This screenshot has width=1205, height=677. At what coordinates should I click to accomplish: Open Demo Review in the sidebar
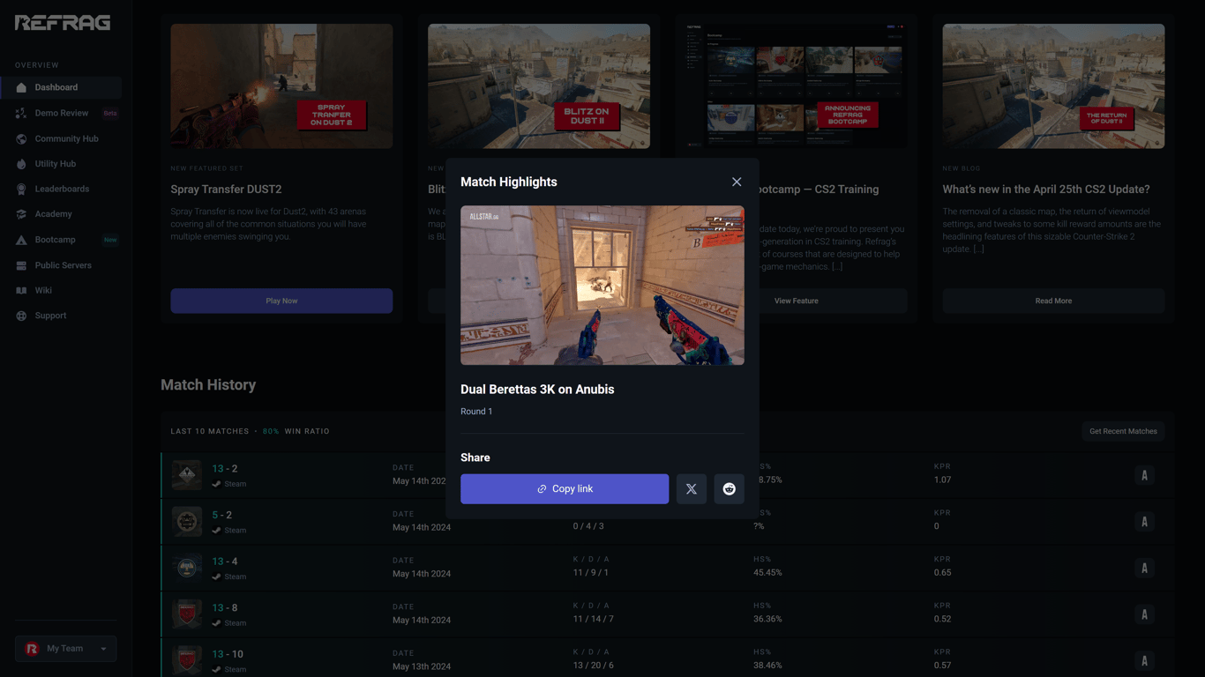coord(61,113)
